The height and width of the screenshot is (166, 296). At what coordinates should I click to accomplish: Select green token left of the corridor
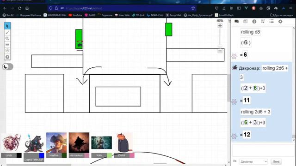pos(79,39)
